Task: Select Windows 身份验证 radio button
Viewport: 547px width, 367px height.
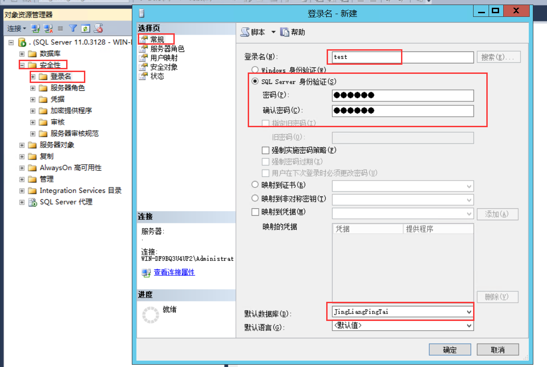Action: pos(255,70)
